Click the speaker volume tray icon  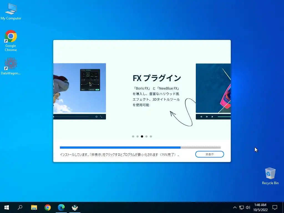[x=248, y=207]
